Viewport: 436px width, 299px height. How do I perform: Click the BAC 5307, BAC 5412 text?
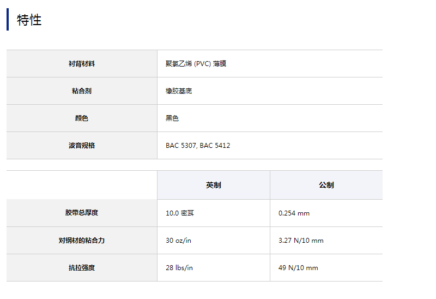198,146
